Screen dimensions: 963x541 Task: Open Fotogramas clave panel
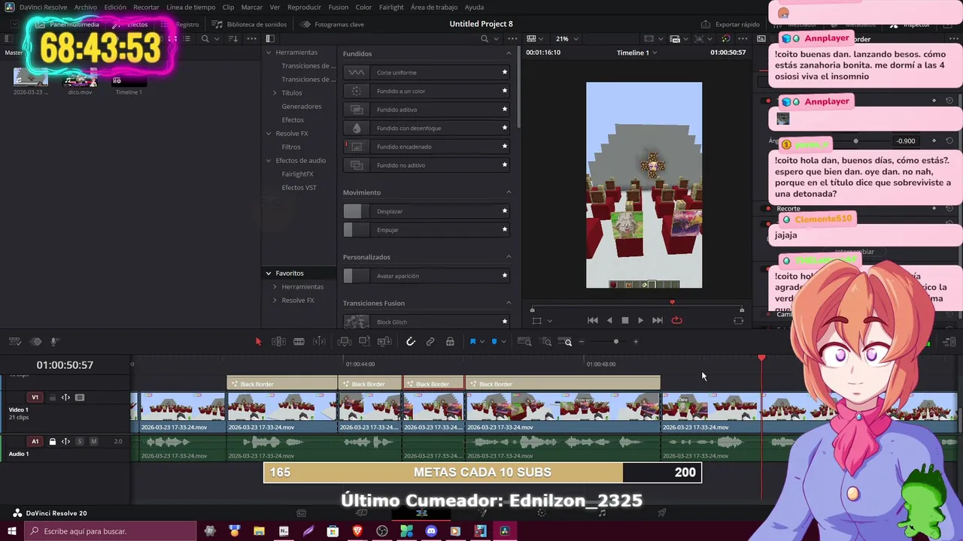coord(333,24)
